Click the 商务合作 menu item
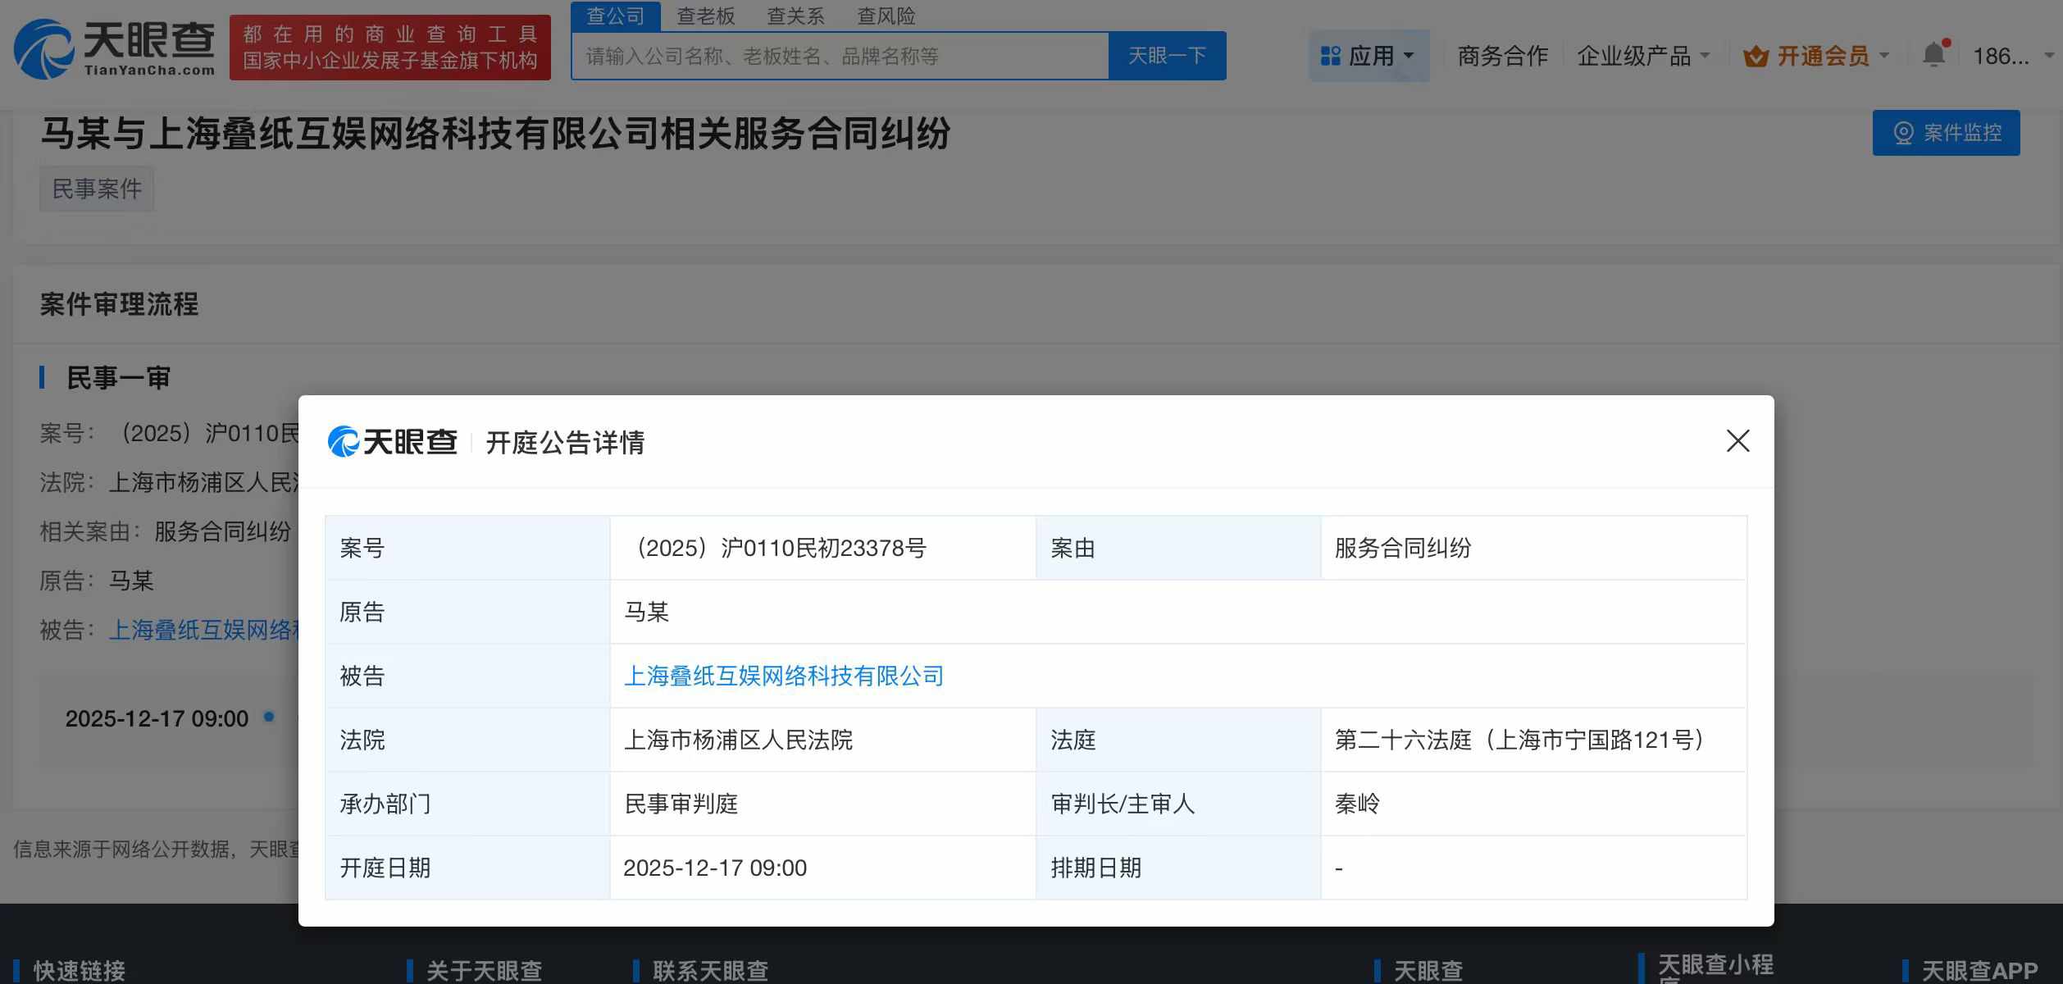Viewport: 2063px width, 984px height. (1501, 54)
